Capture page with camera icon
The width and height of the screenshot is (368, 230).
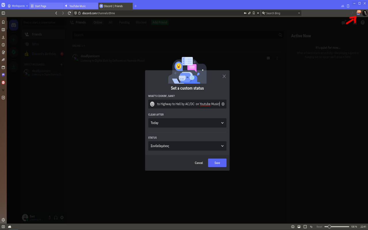pyautogui.click(x=293, y=227)
